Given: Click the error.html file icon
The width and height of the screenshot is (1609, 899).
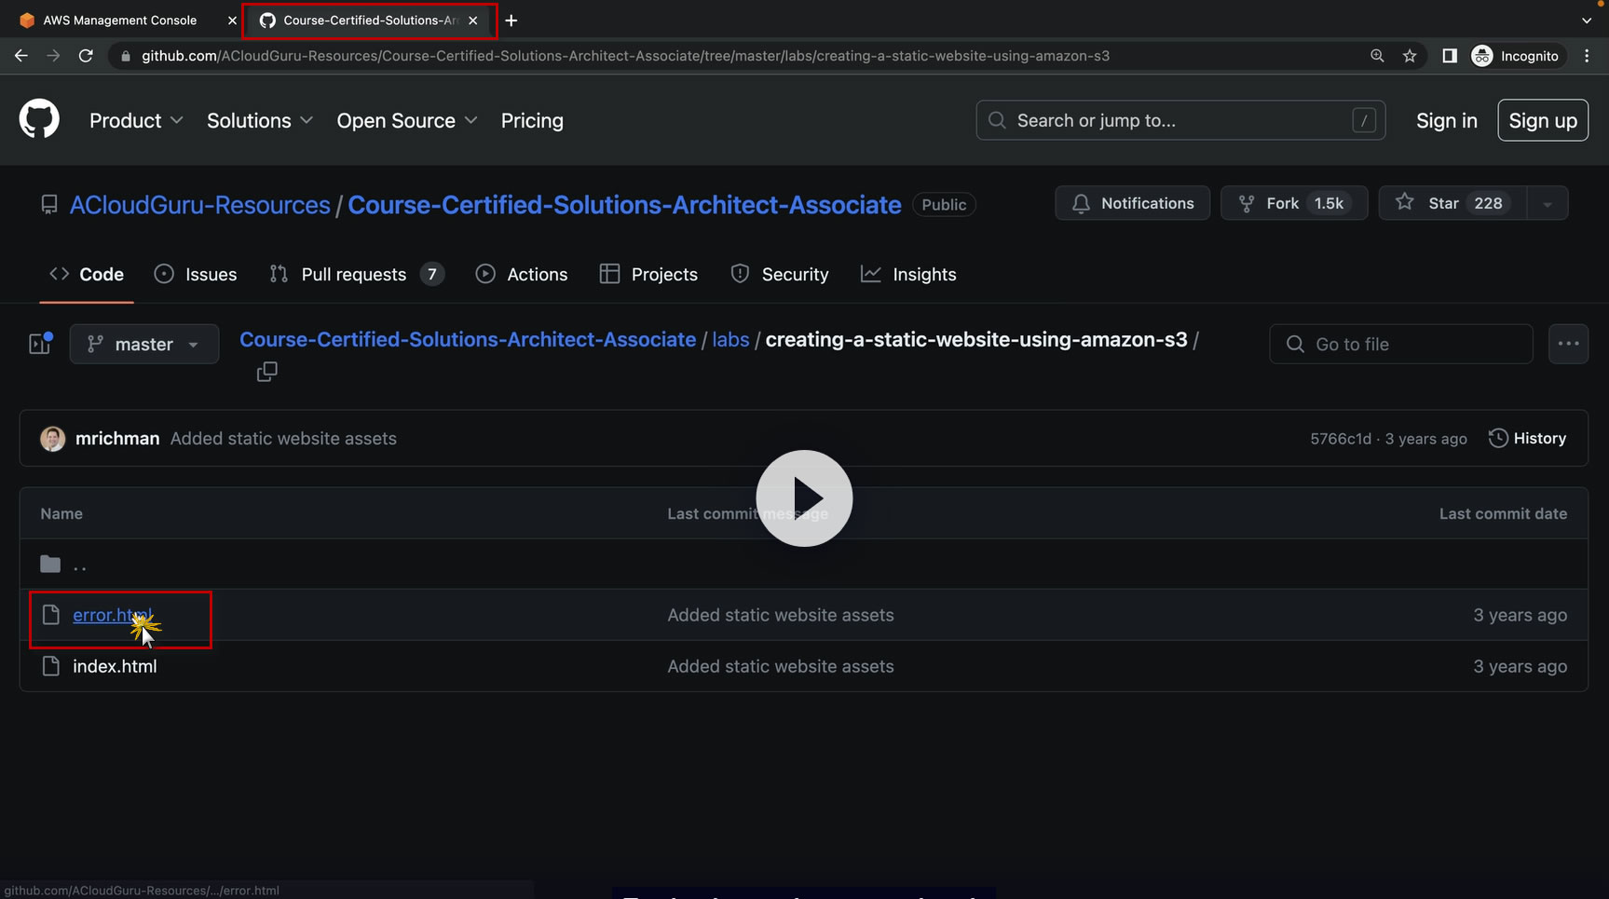Looking at the screenshot, I should (51, 615).
